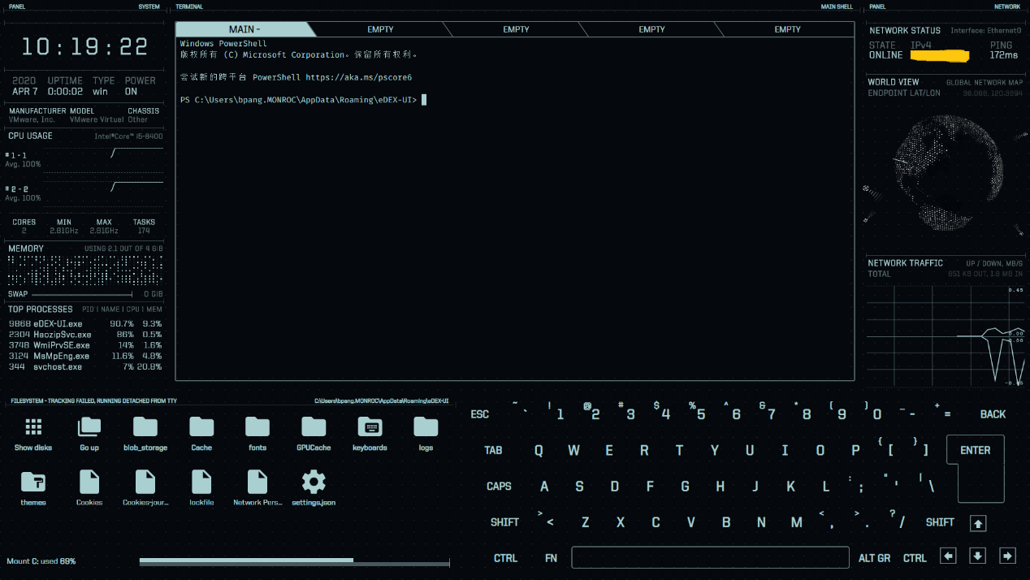Screen dimensions: 1030x580
Task: Open the second EMPTY terminal tab
Action: click(516, 29)
